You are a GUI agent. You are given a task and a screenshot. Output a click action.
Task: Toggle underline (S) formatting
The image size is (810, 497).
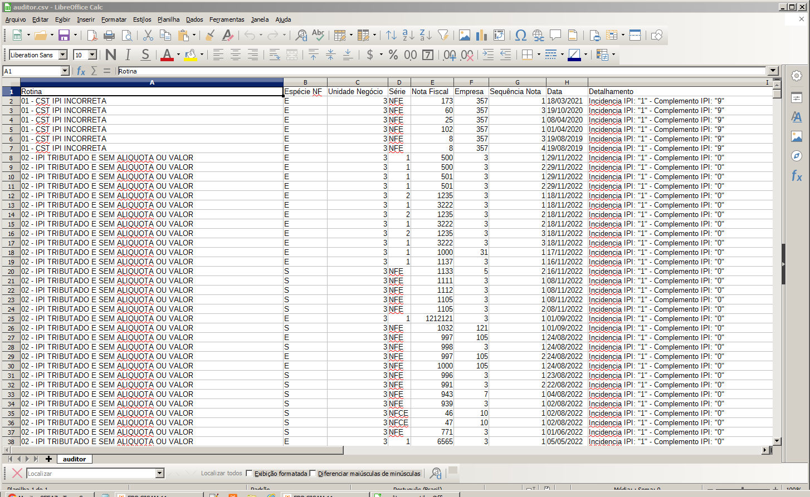(x=145, y=55)
